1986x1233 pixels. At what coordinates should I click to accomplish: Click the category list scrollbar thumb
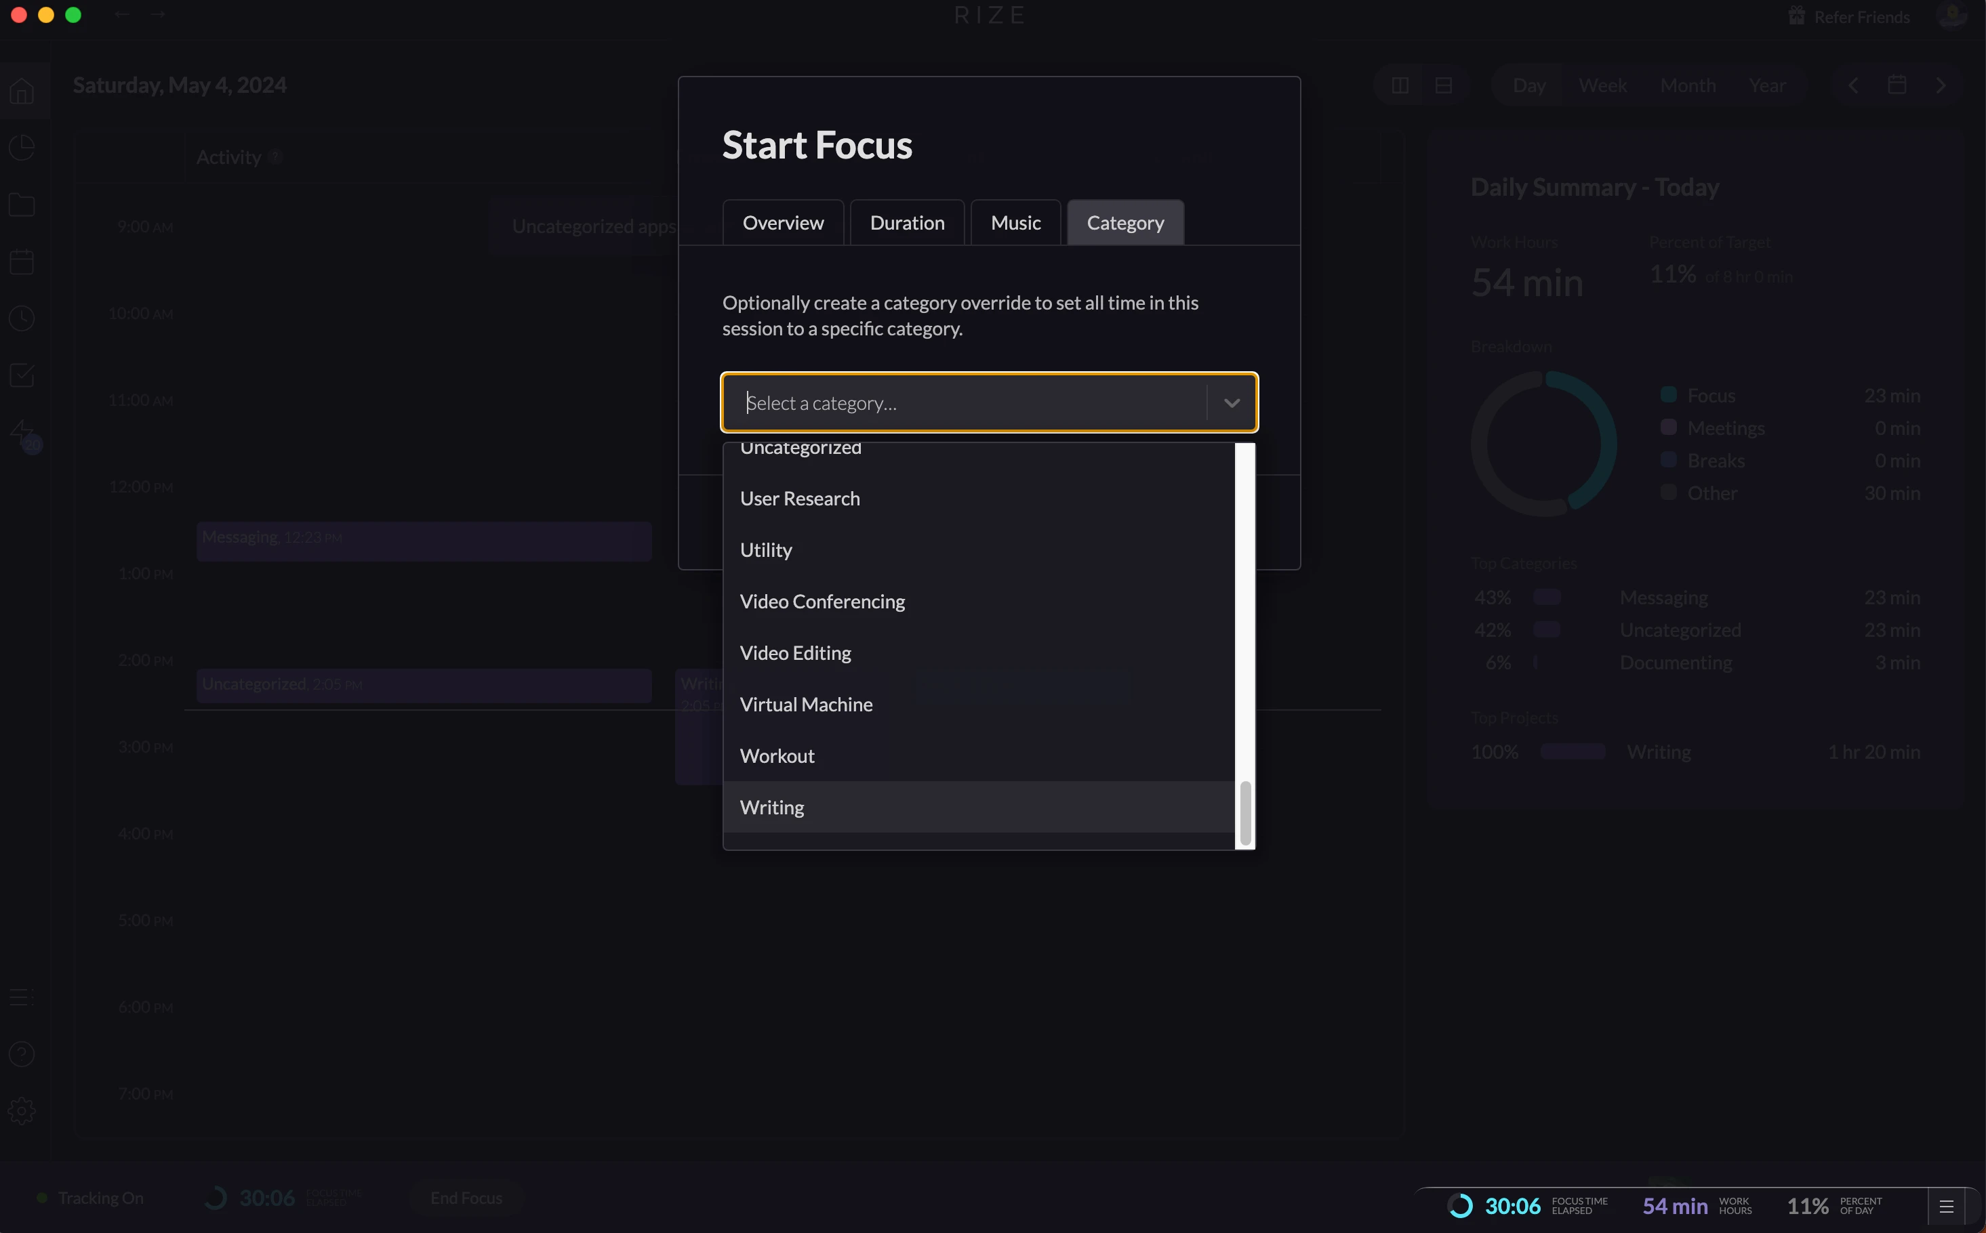1245,812
